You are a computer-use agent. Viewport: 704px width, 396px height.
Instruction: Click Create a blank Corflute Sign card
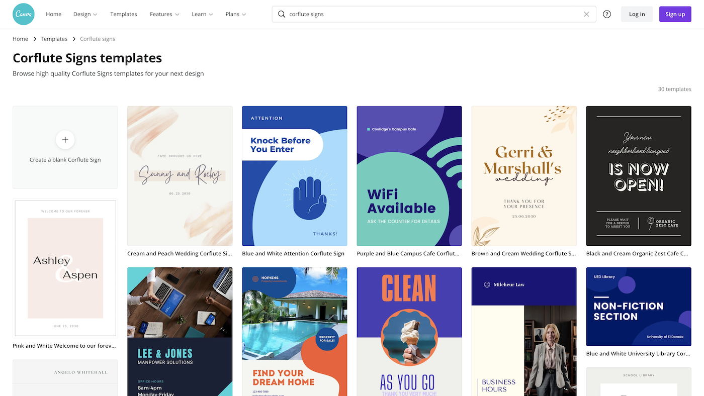coord(65,147)
